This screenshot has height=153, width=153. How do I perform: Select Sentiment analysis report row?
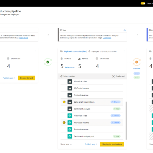click(x=92, y=109)
